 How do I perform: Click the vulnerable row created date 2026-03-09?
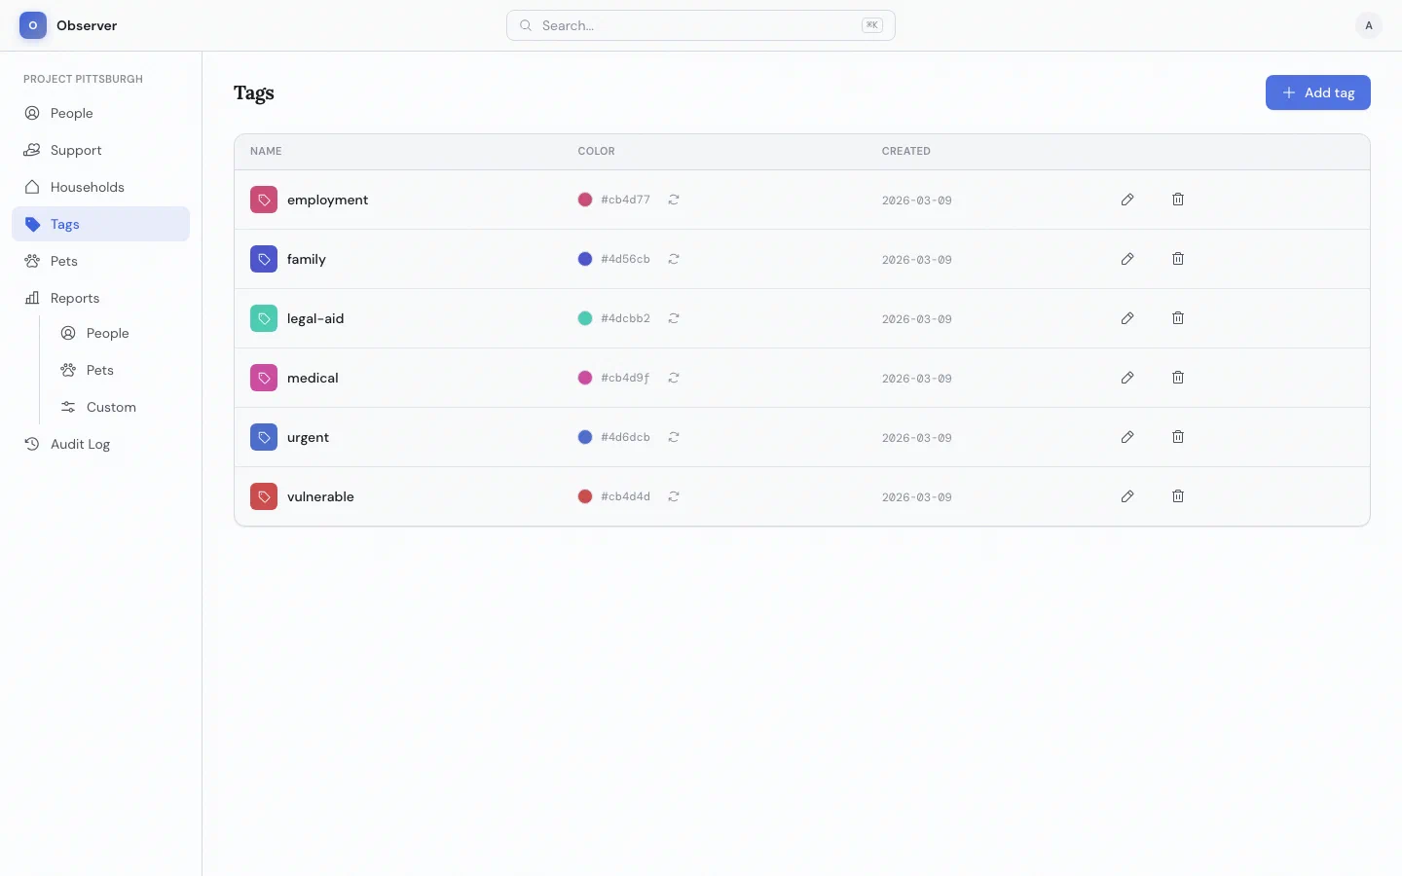917,497
